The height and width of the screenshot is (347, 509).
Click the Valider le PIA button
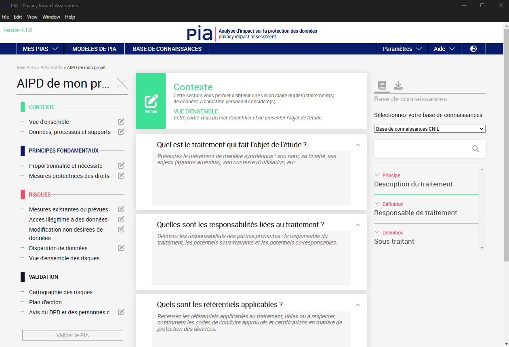[x=73, y=335]
